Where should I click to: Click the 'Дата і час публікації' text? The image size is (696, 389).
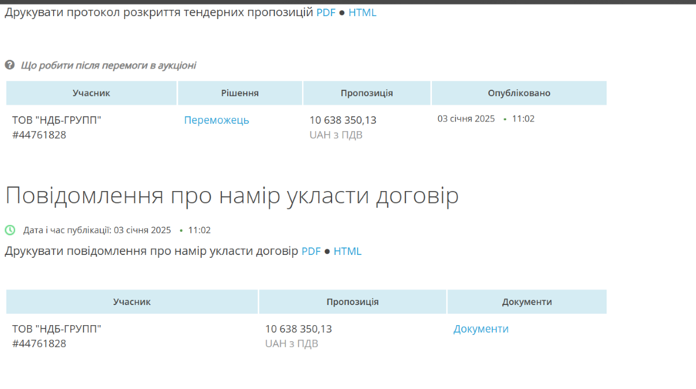coord(67,230)
